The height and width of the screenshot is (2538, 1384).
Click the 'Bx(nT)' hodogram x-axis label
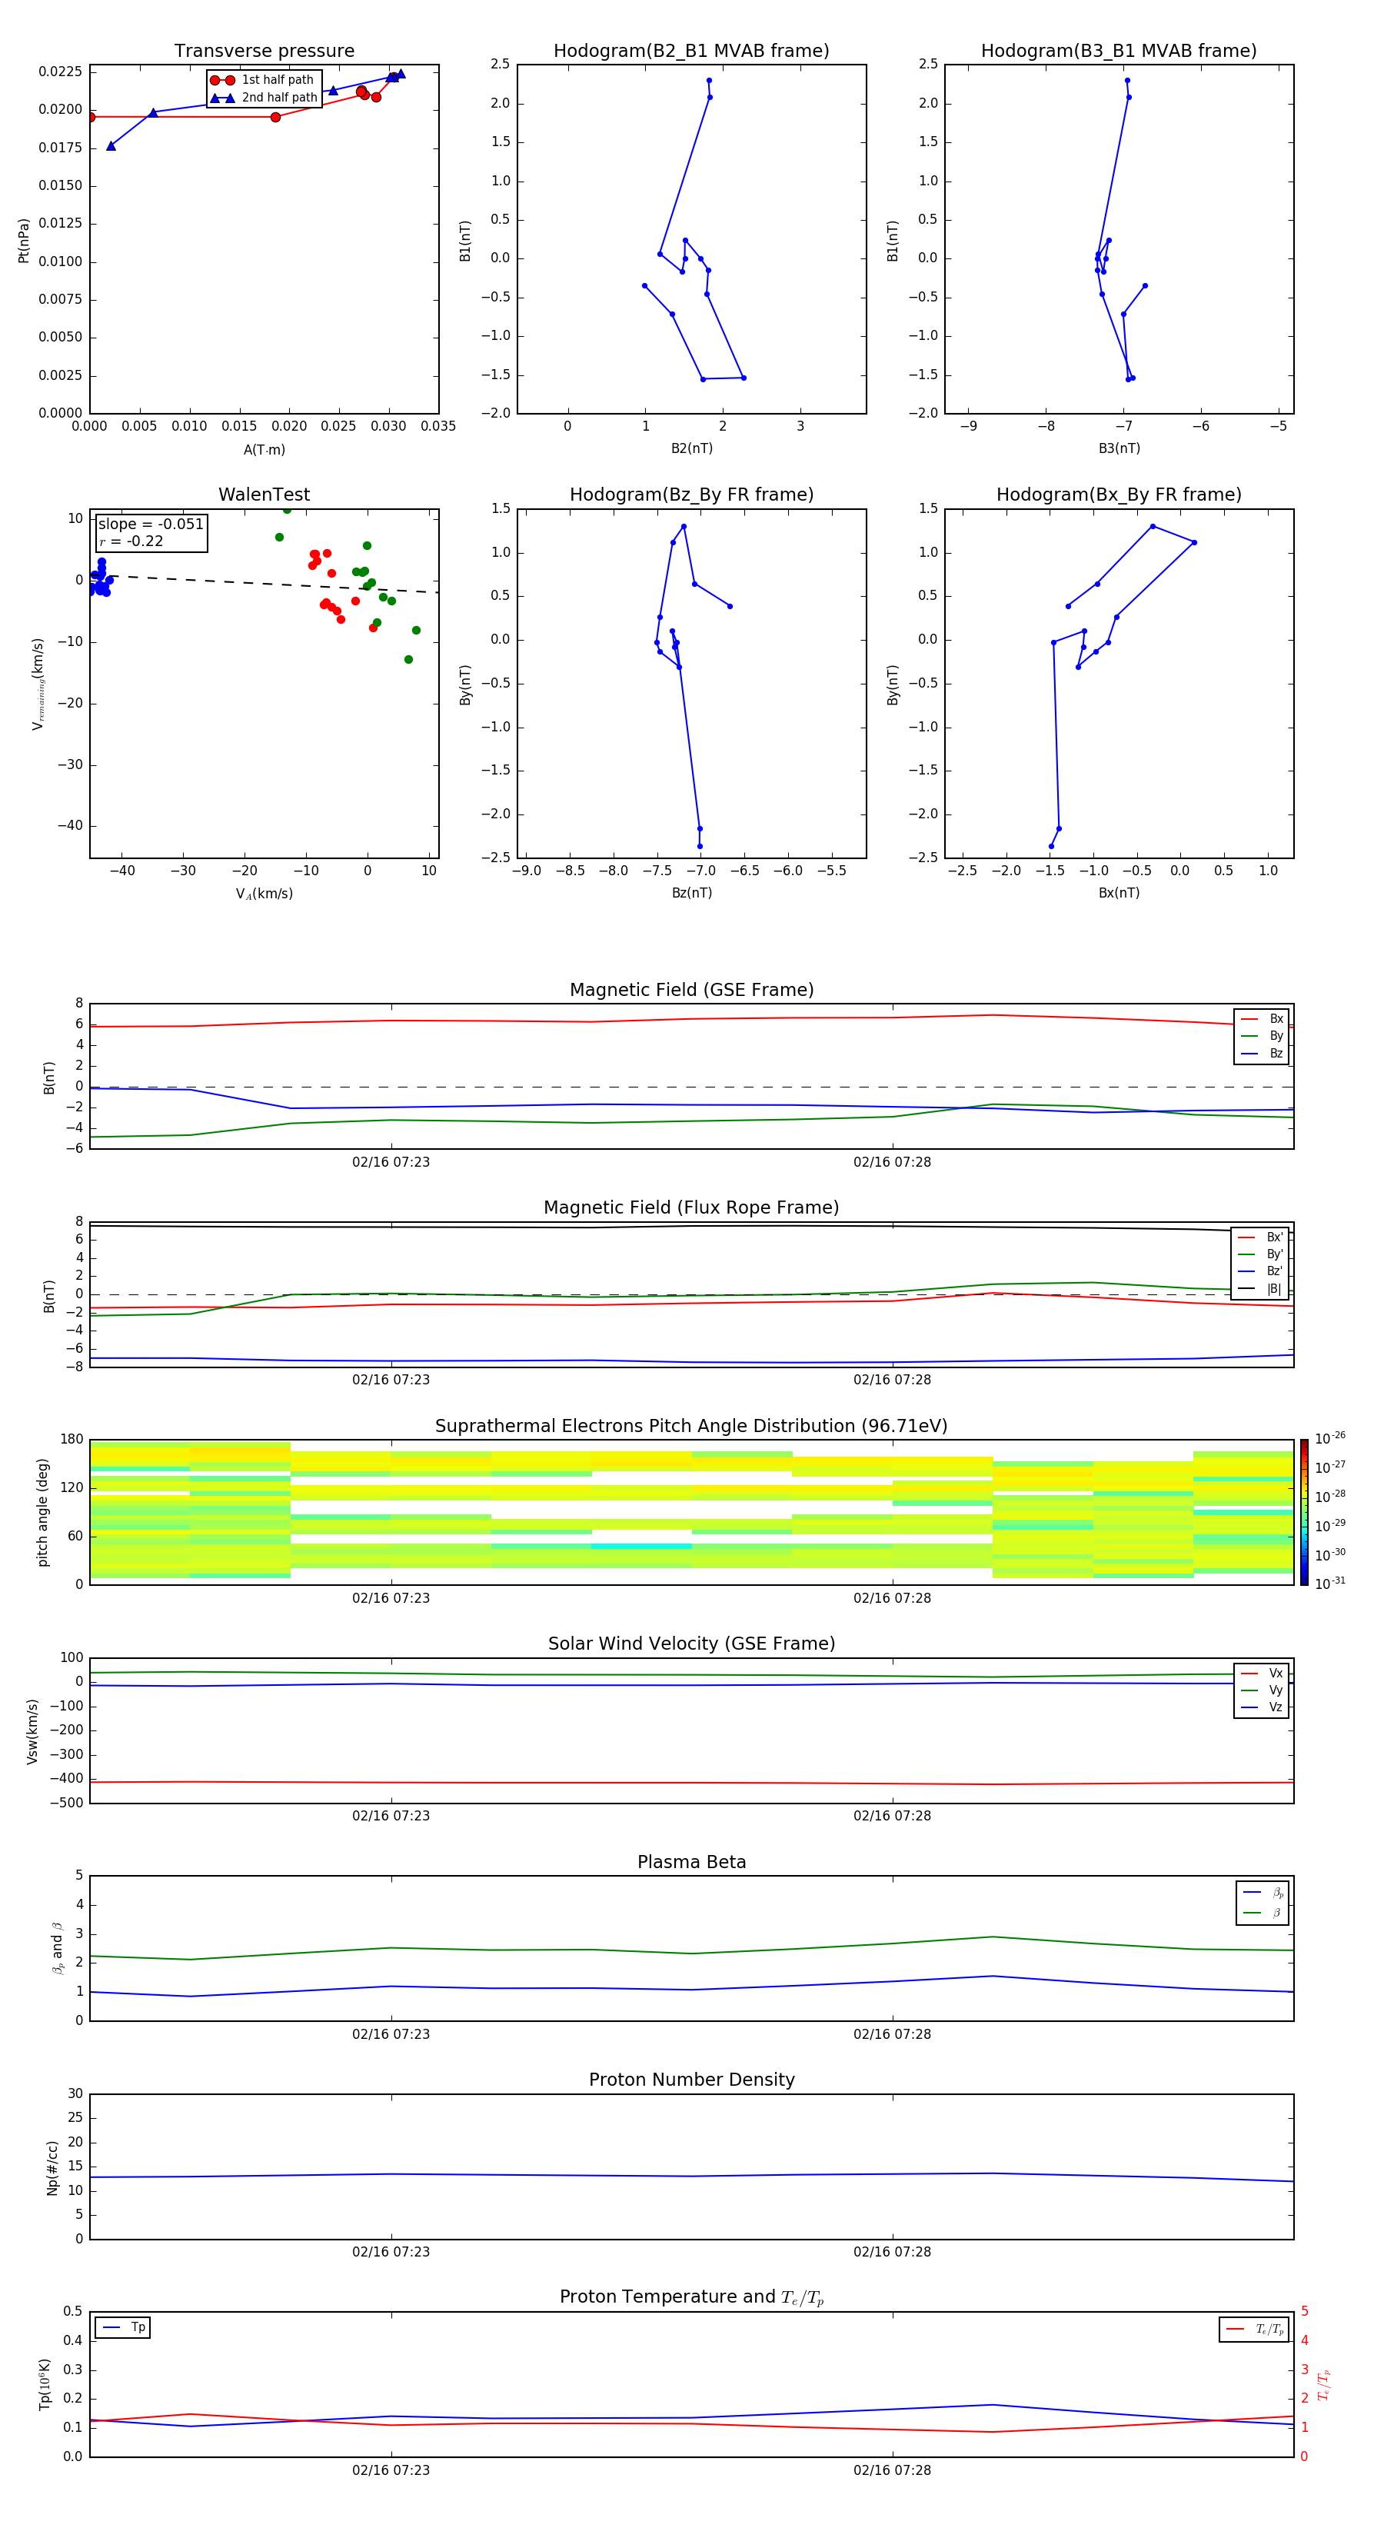pos(1119,893)
